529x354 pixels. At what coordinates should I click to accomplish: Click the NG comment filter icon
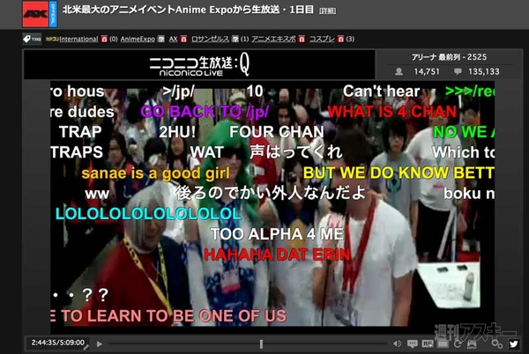pos(428,343)
